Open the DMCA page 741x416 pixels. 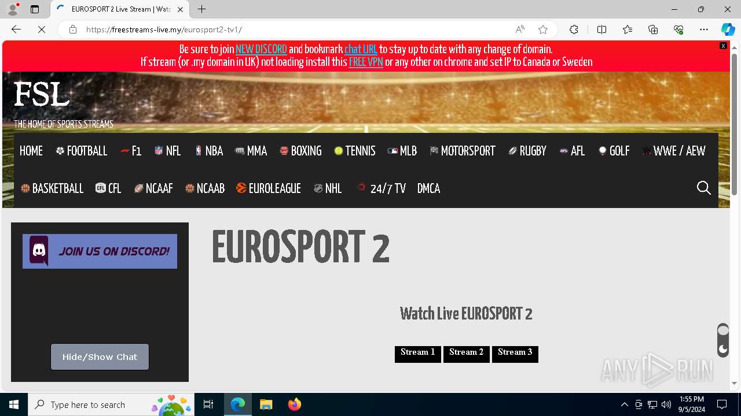(429, 189)
